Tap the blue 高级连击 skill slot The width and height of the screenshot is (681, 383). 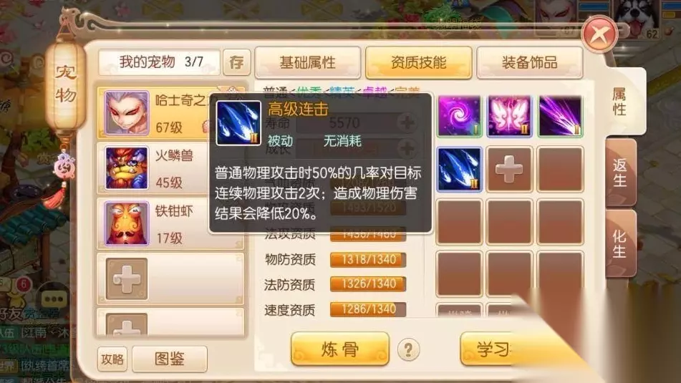coord(459,170)
